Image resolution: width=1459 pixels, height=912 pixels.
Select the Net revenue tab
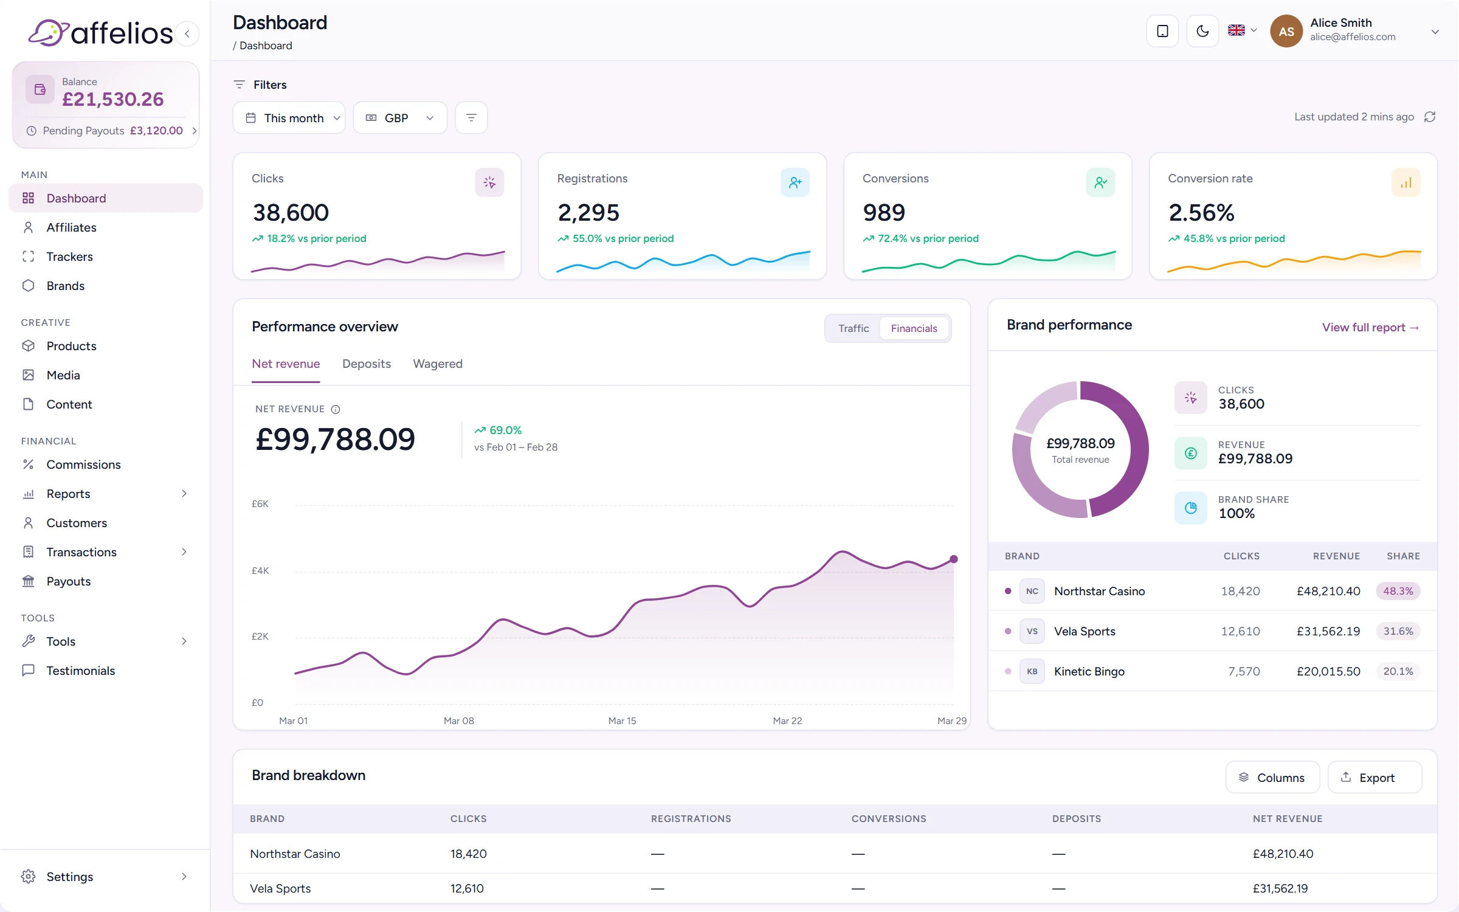(x=286, y=364)
